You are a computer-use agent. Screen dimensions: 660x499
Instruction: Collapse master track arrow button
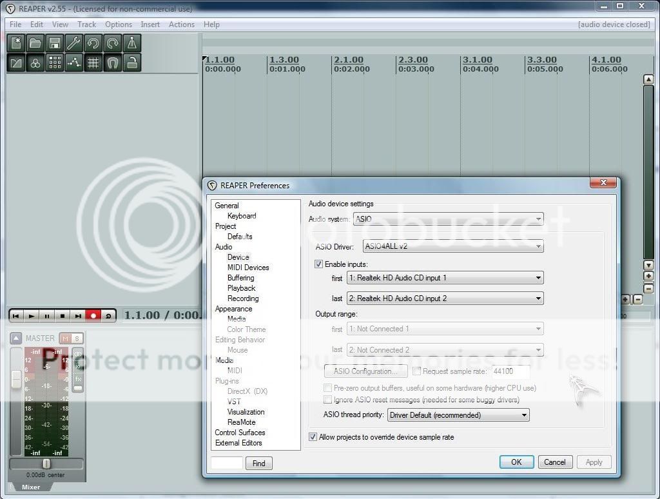15,338
